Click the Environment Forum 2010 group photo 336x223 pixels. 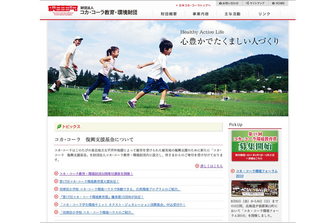point(255,188)
